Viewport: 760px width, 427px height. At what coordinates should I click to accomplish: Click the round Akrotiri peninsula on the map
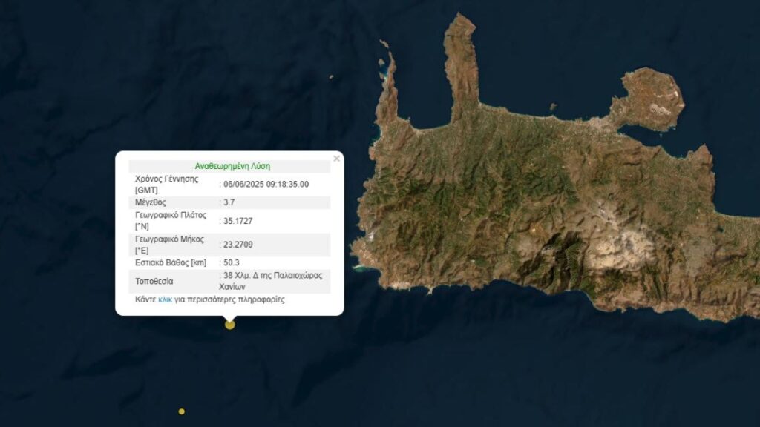[649, 99]
